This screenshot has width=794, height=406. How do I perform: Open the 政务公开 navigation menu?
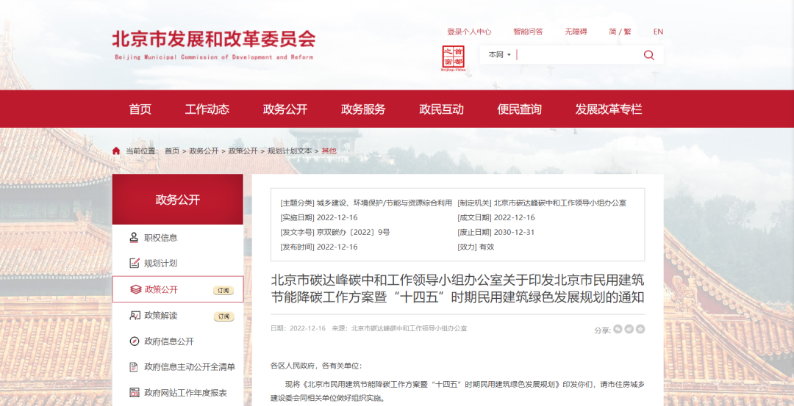285,109
